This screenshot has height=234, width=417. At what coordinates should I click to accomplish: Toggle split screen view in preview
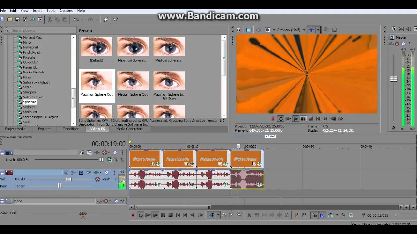pos(267,30)
